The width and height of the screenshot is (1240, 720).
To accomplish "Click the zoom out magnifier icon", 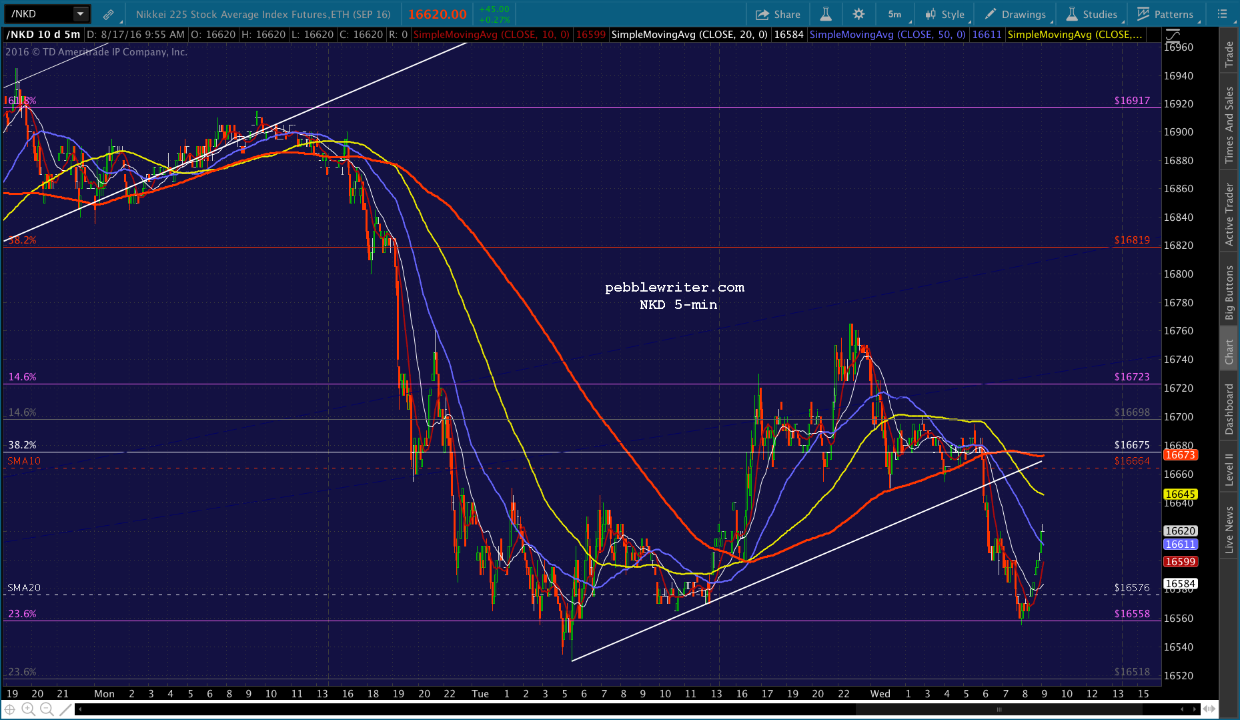I will [46, 709].
